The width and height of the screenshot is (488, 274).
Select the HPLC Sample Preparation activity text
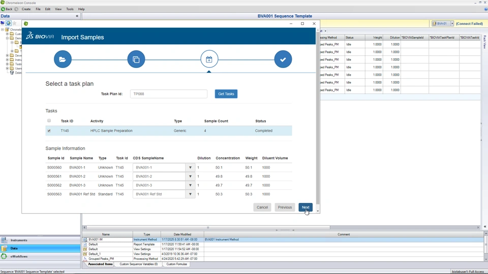click(x=111, y=131)
